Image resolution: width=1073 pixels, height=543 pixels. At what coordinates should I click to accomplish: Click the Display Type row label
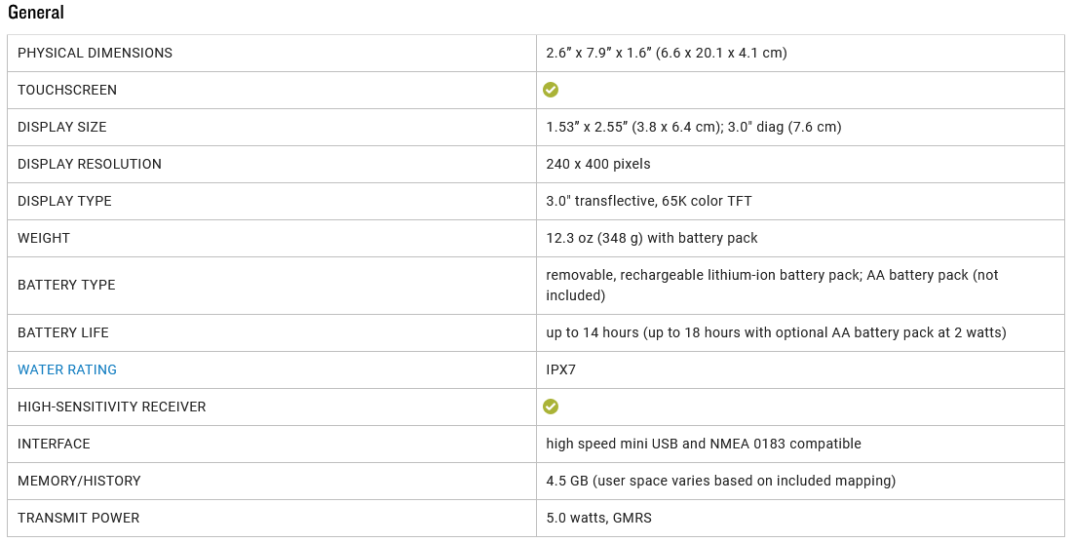[64, 201]
